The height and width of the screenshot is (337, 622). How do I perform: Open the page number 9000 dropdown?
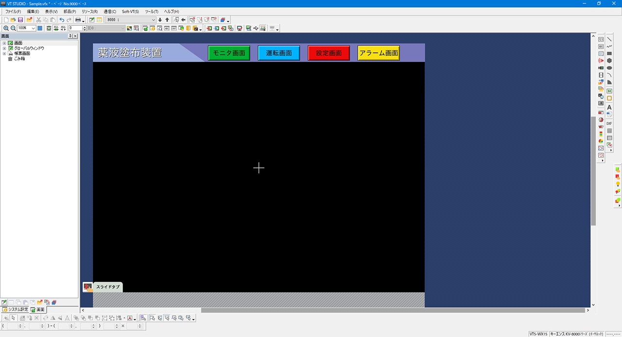(x=154, y=20)
